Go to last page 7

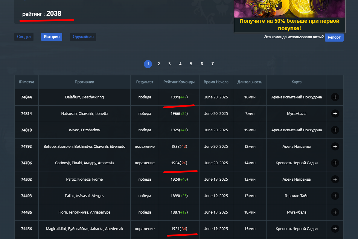[212, 64]
